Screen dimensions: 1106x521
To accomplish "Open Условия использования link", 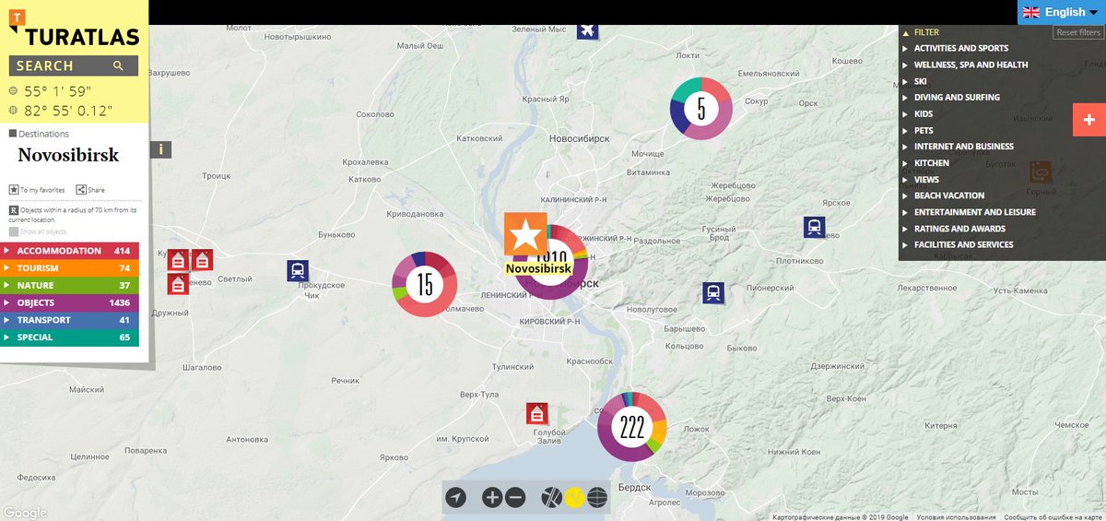I will click(x=957, y=517).
